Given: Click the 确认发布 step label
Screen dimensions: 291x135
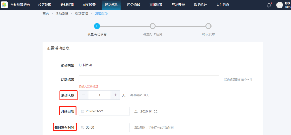Looking at the screenshot, I should (x=208, y=34).
